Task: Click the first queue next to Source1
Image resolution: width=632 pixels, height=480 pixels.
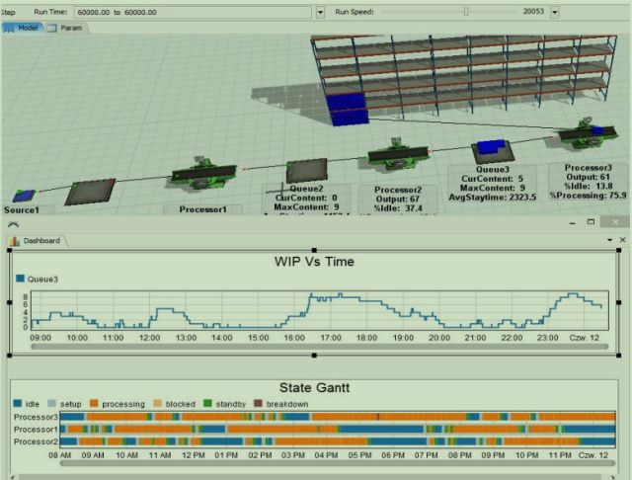Action: [90, 192]
